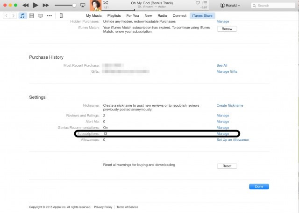Image resolution: width=299 pixels, height=213 pixels.
Task: Open the iPhone device icon
Action: [61, 15]
